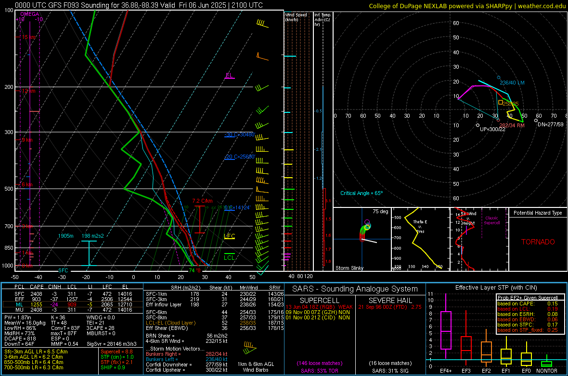Click the '75 deg' slinky tilt value
The width and height of the screenshot is (568, 376).
[380, 211]
